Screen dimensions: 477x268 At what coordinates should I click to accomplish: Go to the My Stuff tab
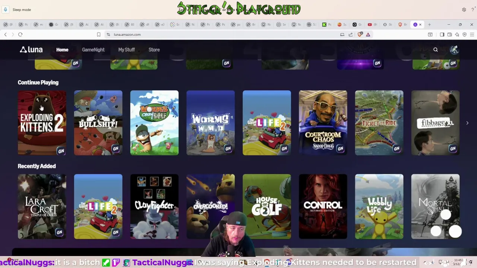126,50
